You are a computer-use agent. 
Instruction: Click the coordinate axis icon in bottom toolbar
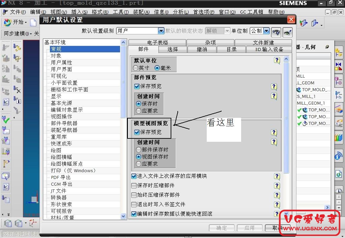coord(33,223)
